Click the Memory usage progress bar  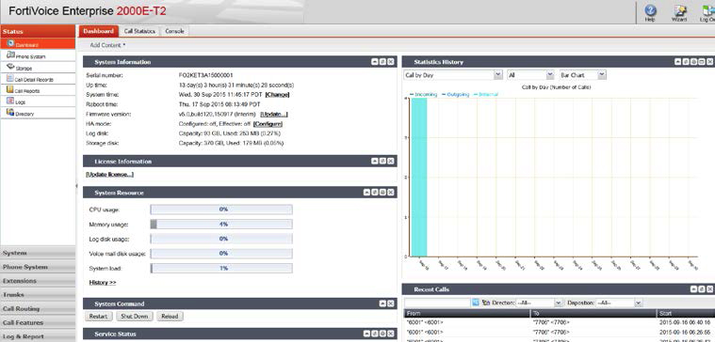pos(221,225)
